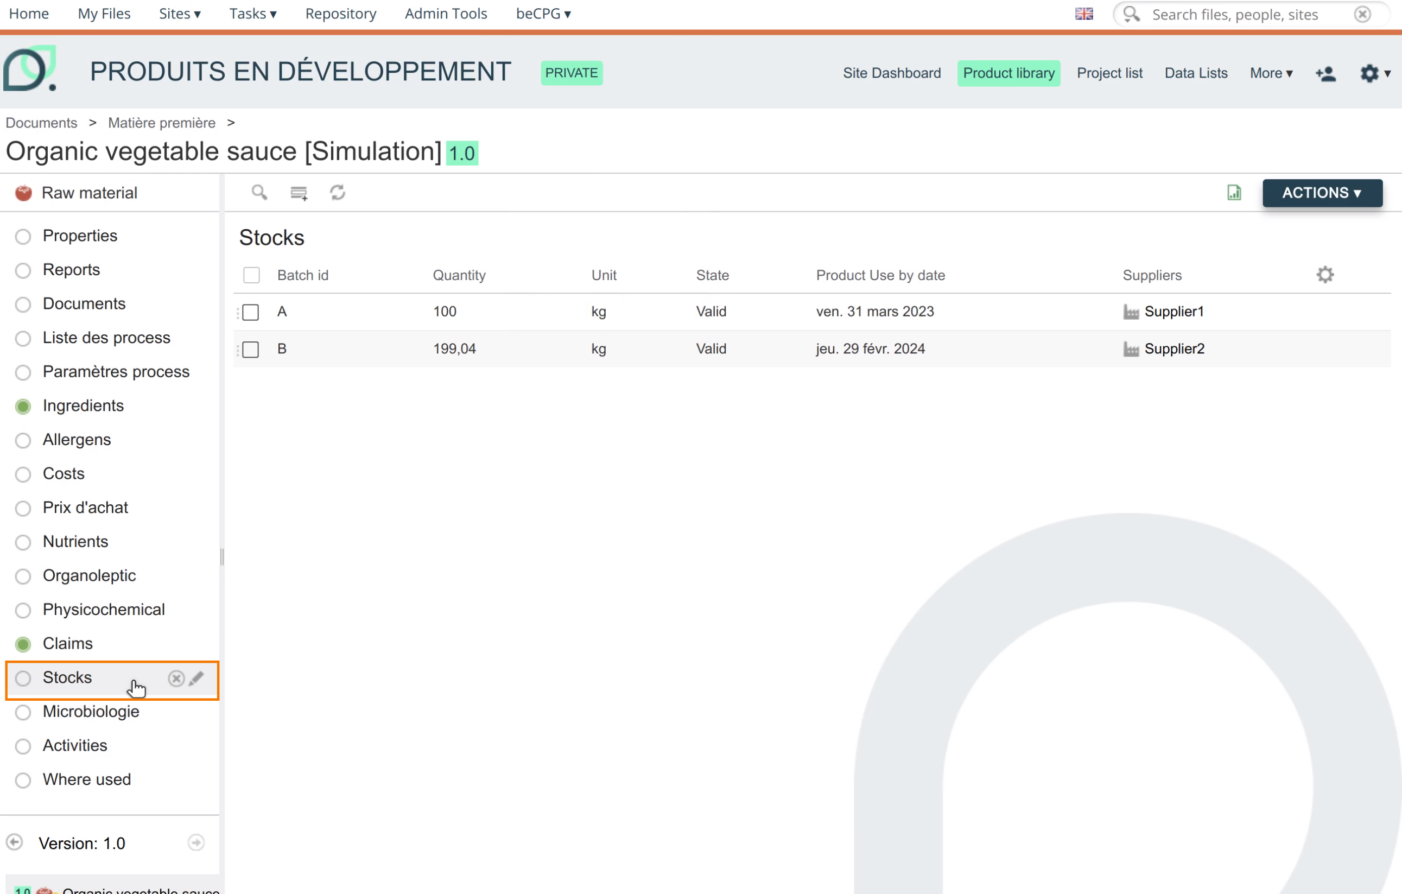
Task: Open Admin Tools
Action: coord(446,14)
